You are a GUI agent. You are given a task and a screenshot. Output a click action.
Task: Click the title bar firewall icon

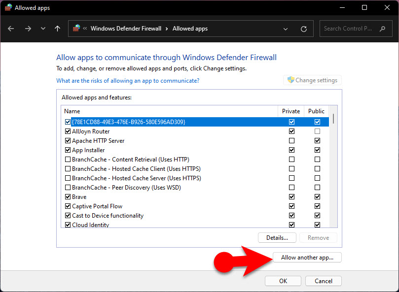(8, 7)
